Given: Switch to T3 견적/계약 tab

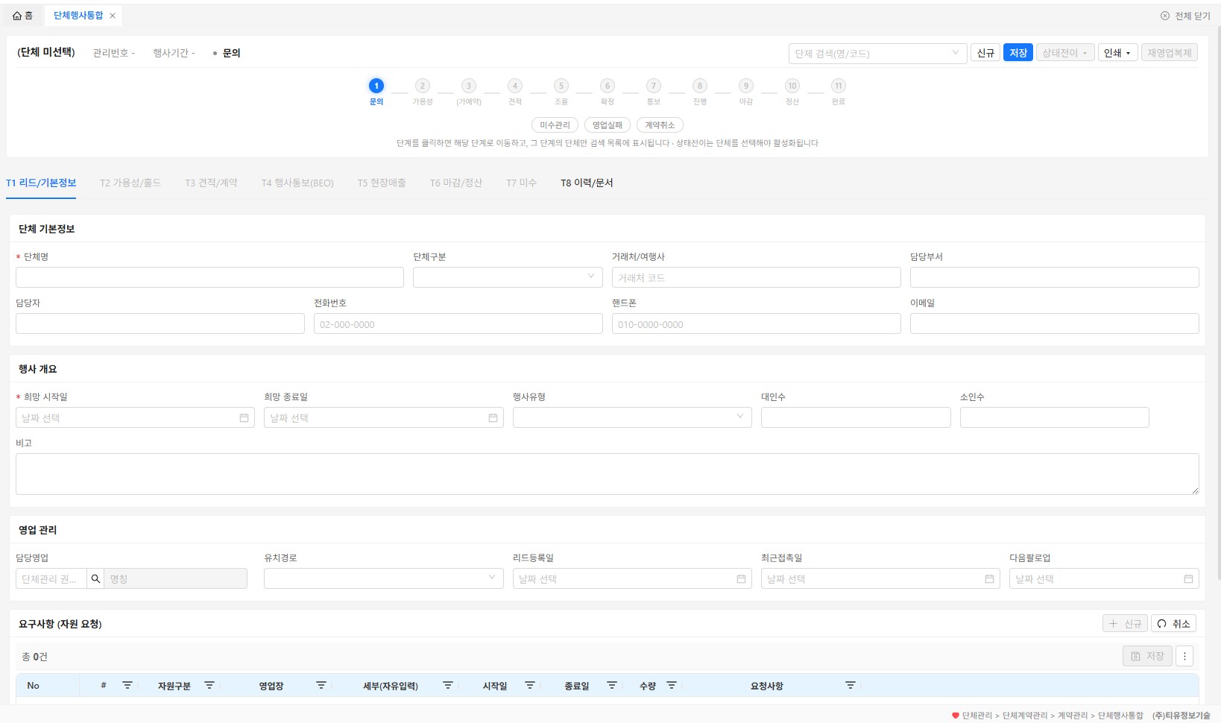Looking at the screenshot, I should pos(212,183).
